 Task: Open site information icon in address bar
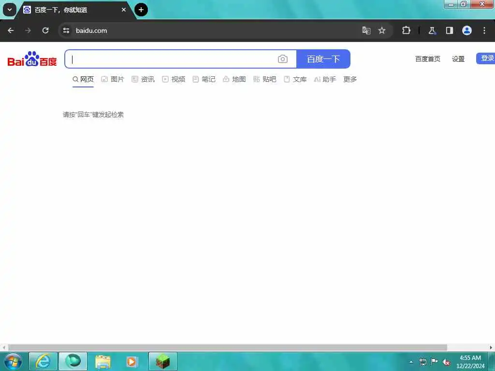66,30
